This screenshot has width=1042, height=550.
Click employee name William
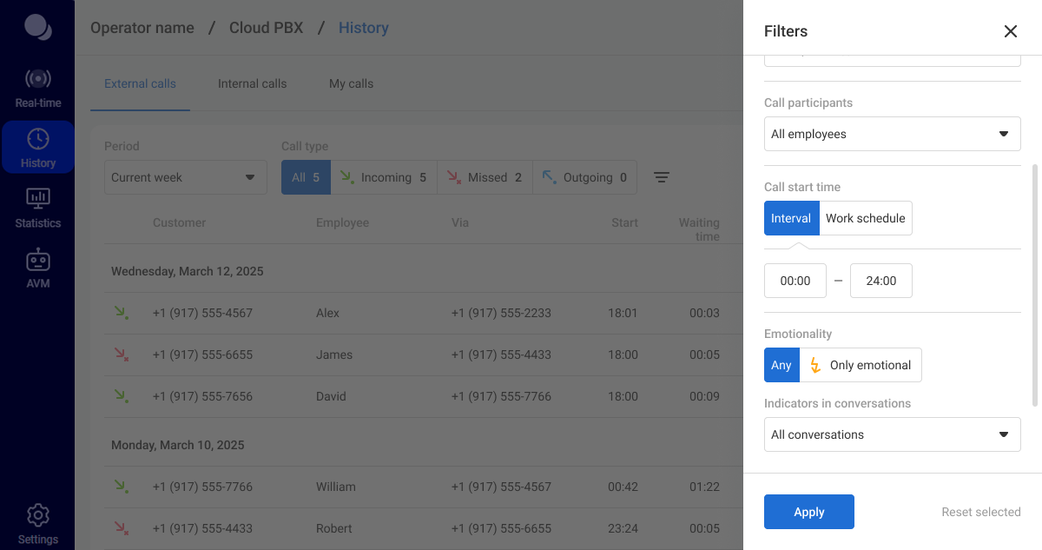point(336,487)
